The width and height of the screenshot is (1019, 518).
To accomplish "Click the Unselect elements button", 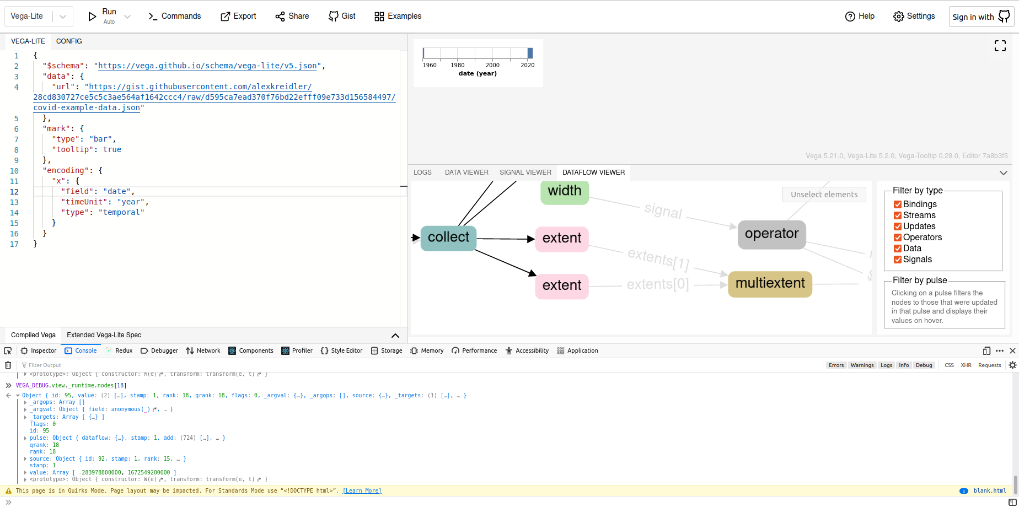I will pyautogui.click(x=824, y=195).
